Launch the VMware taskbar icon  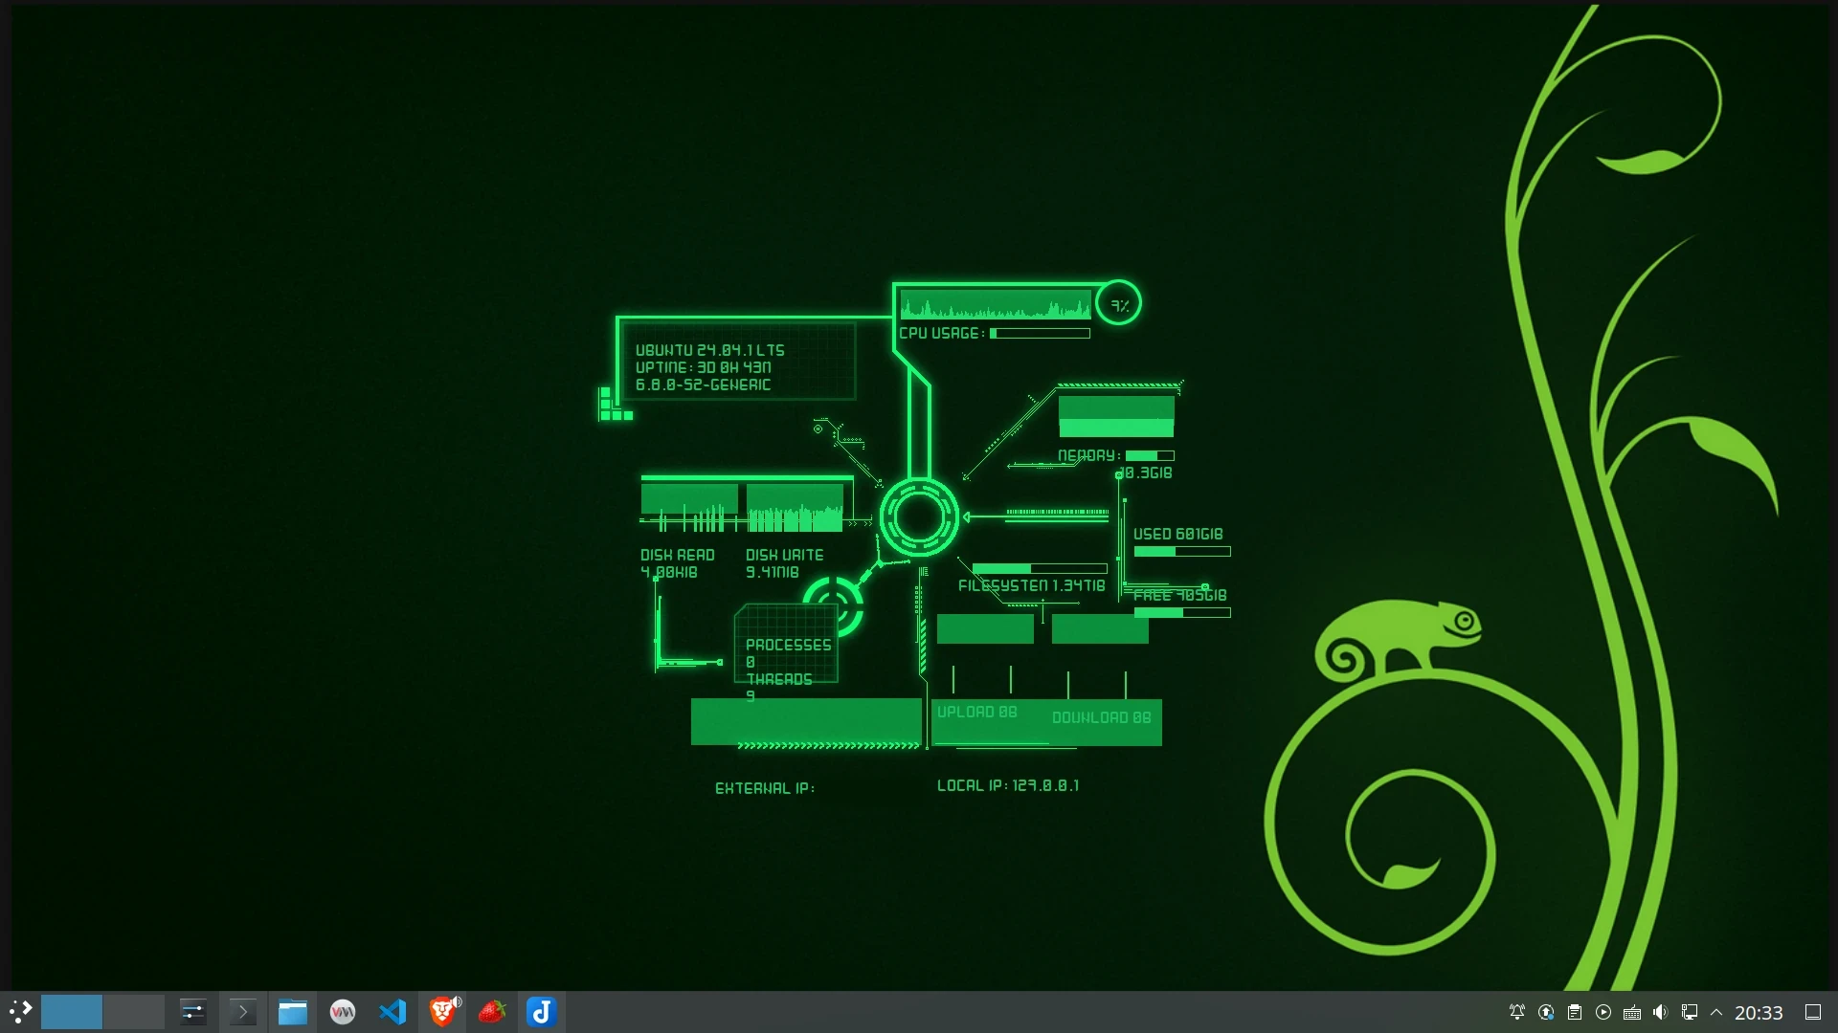pos(343,1012)
